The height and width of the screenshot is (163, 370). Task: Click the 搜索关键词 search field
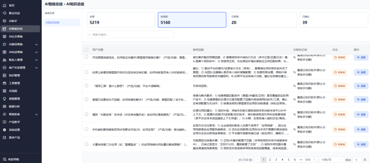click(x=131, y=34)
